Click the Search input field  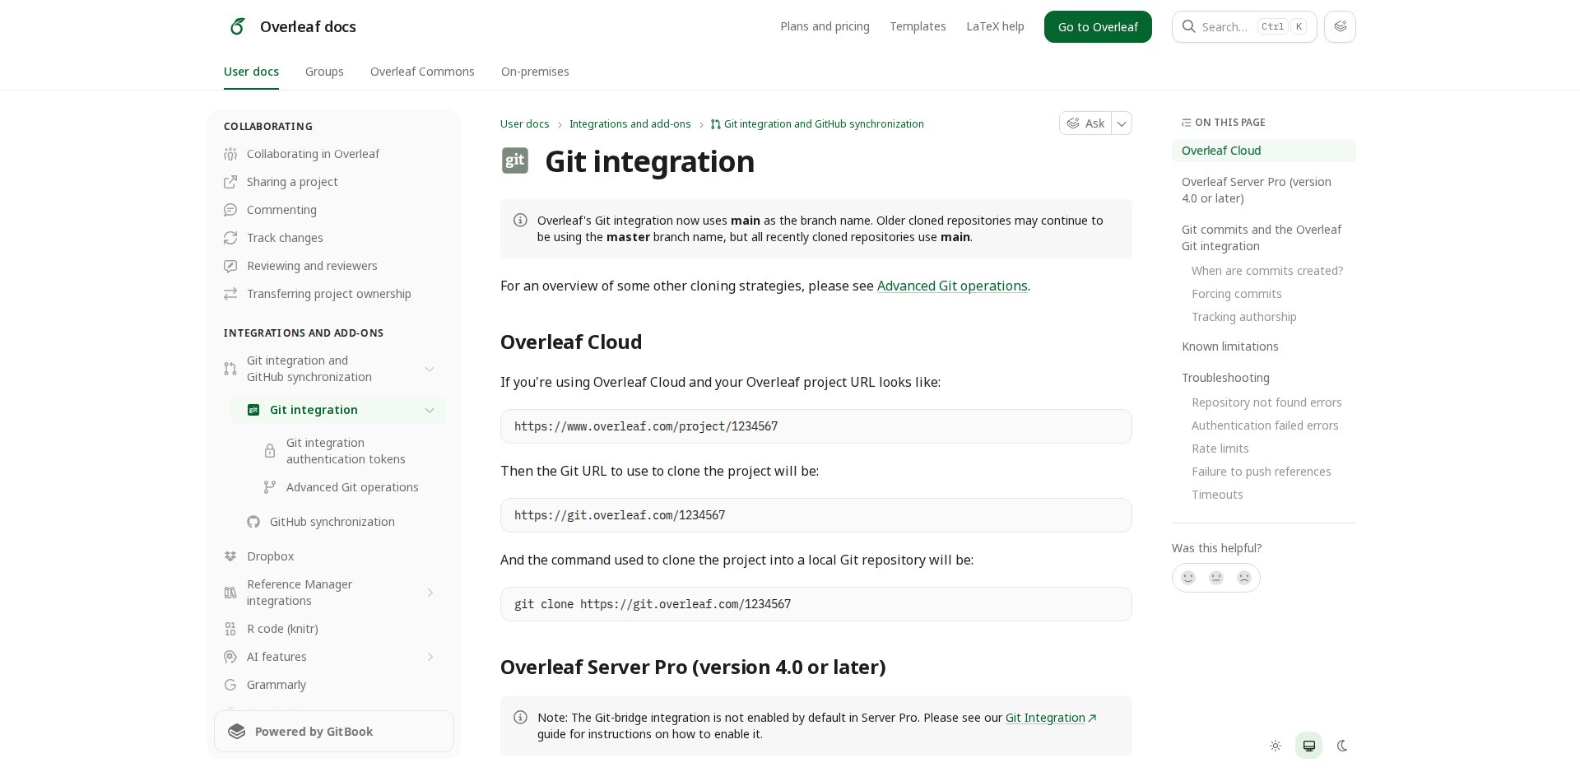(x=1244, y=26)
